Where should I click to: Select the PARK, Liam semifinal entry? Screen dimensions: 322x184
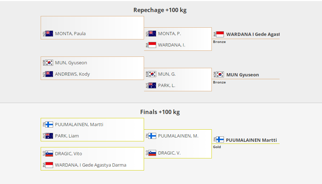pyautogui.click(x=67, y=136)
